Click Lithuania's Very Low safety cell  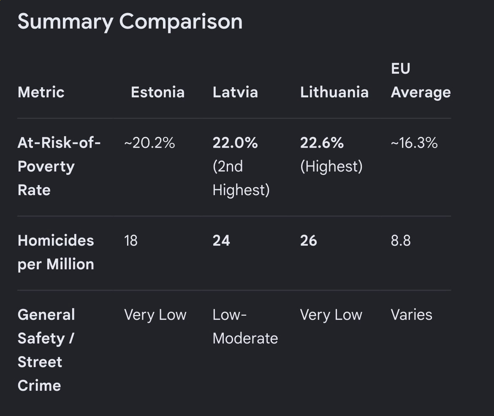[x=331, y=315]
